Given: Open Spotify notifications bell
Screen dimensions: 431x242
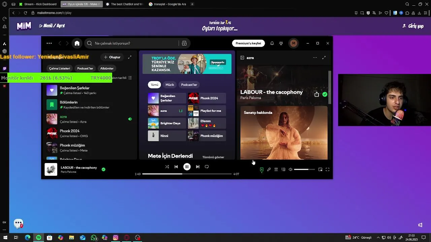Looking at the screenshot, I should 272,43.
